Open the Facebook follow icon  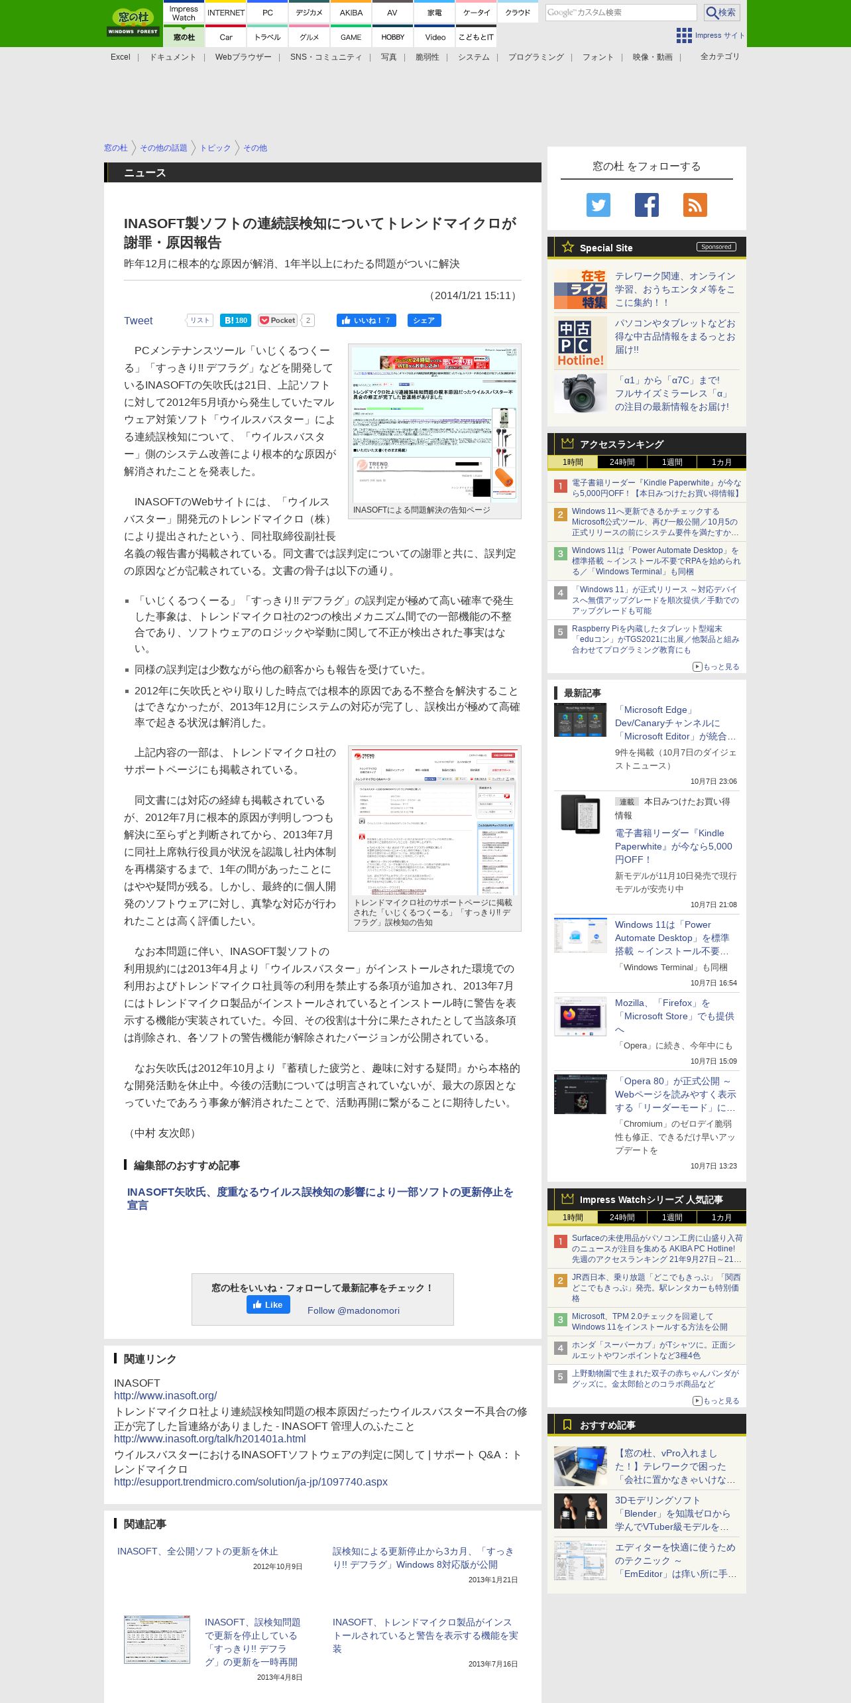point(646,205)
